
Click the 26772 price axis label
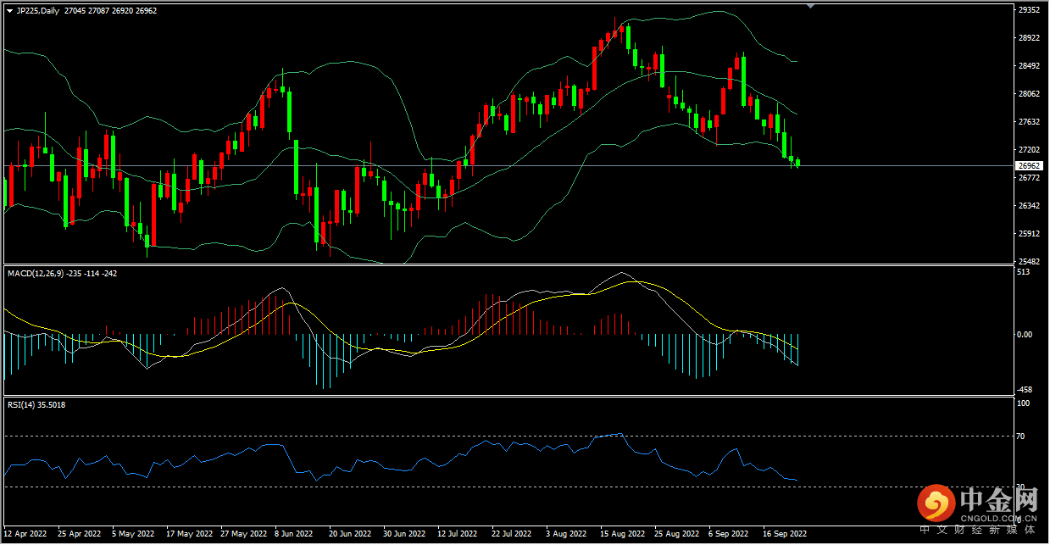(1029, 178)
